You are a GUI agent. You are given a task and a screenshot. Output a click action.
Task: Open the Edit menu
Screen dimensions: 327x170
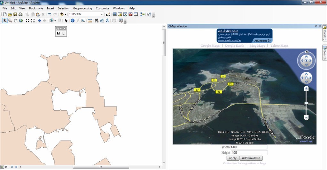13,8
